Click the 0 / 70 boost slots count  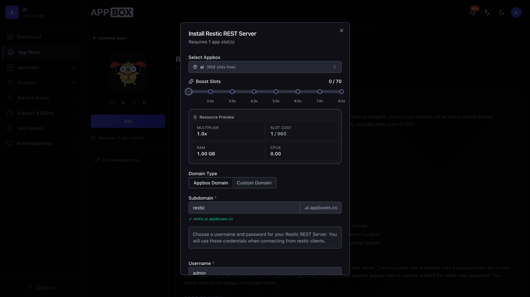335,81
